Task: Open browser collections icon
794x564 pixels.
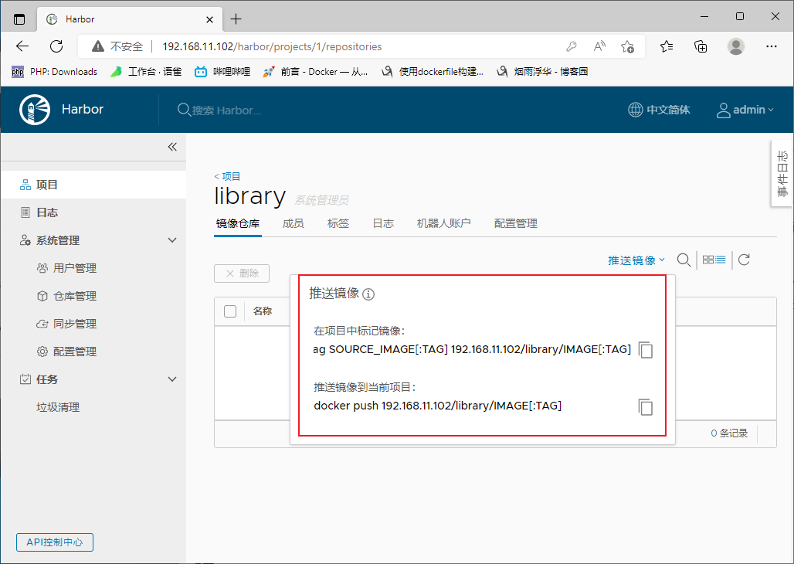Action: [x=701, y=46]
